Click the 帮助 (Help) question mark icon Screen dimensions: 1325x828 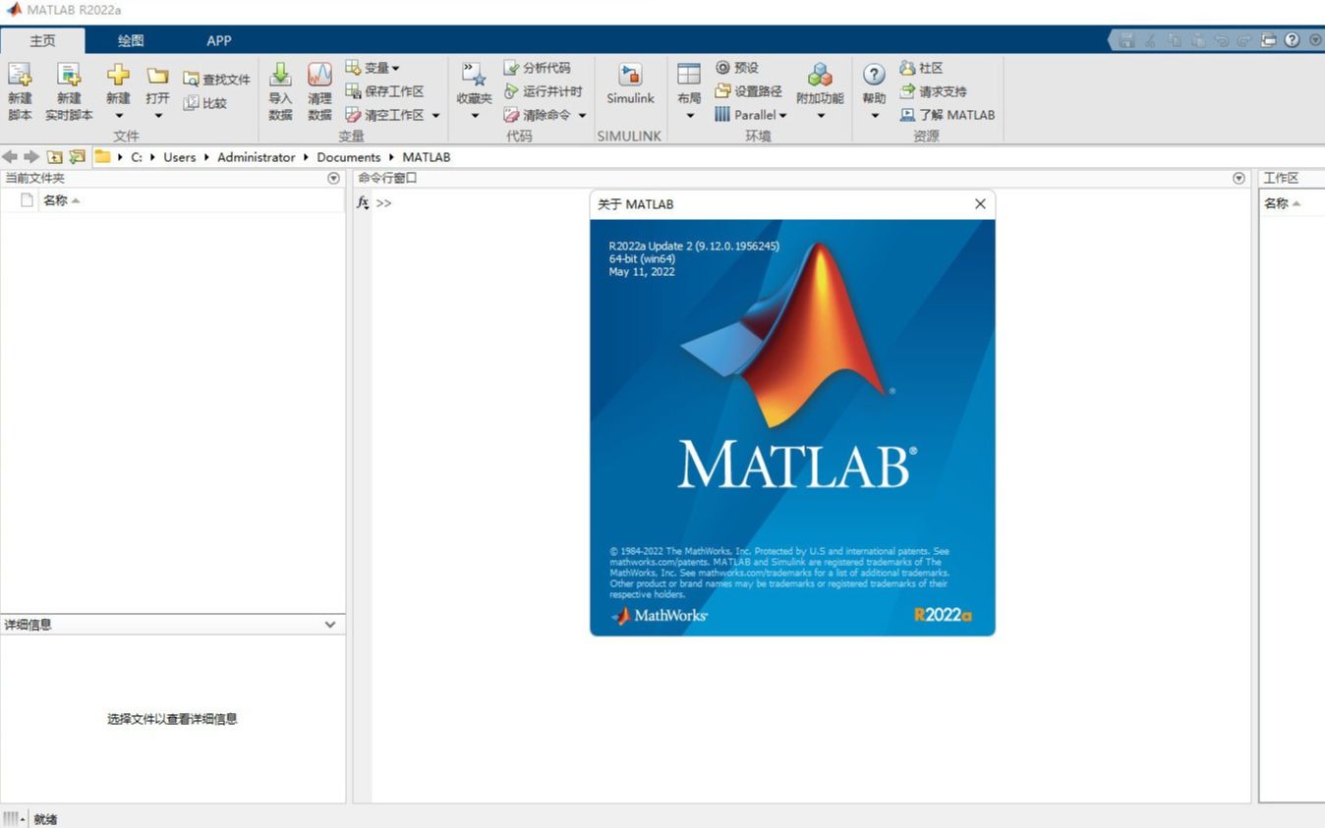(874, 75)
